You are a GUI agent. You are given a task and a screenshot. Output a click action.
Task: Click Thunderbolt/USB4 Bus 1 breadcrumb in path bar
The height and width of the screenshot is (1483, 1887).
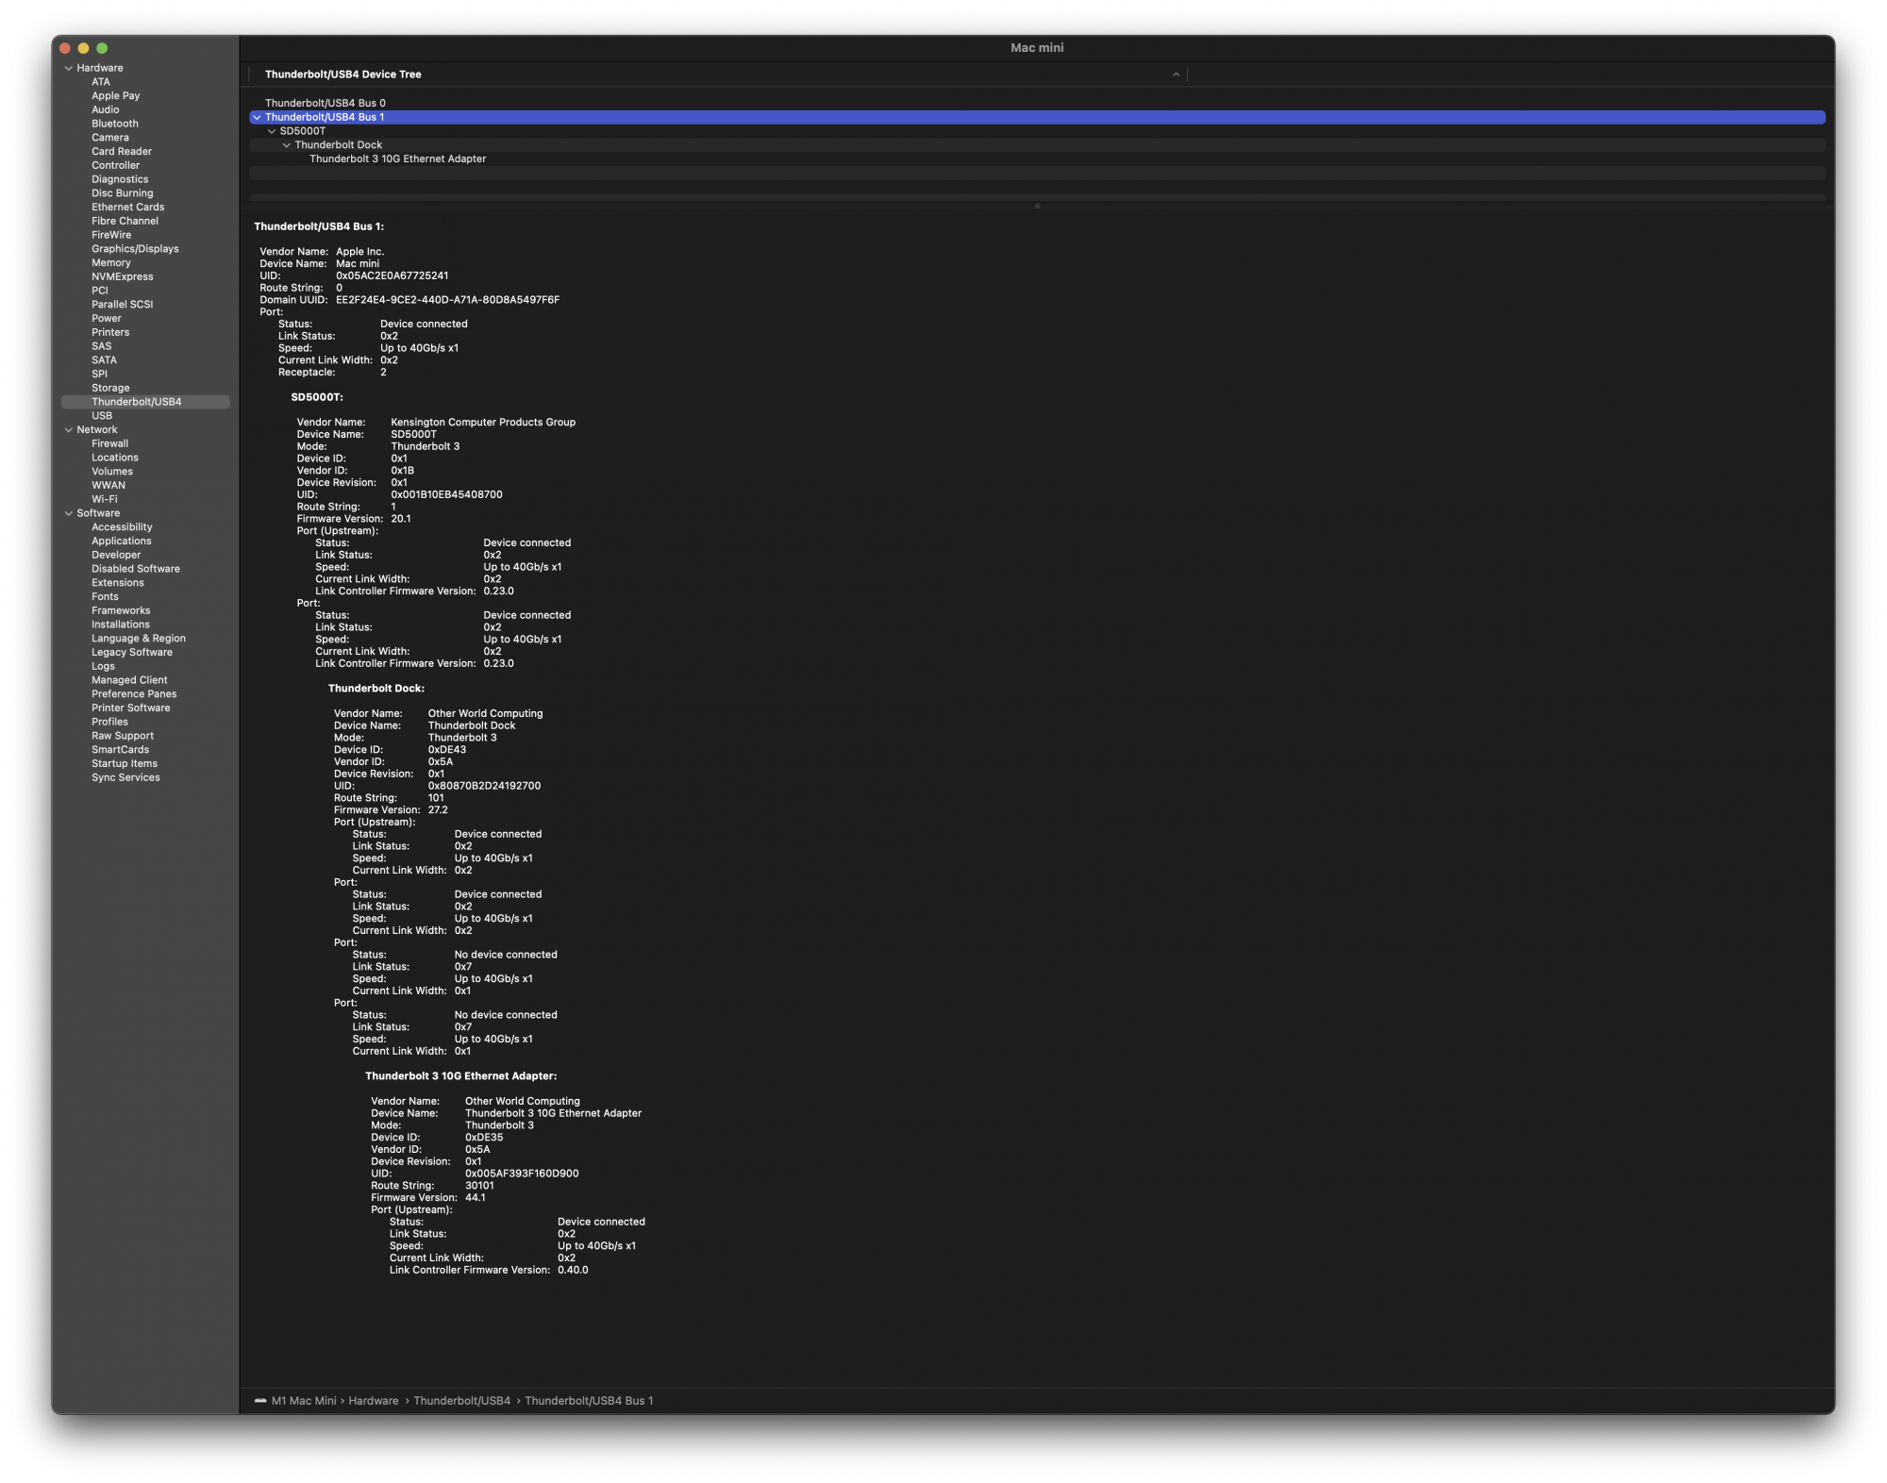pyautogui.click(x=589, y=1401)
